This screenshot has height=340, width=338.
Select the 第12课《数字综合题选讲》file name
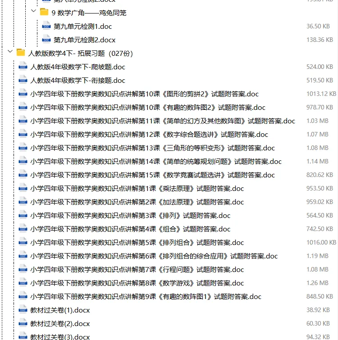[149, 135]
